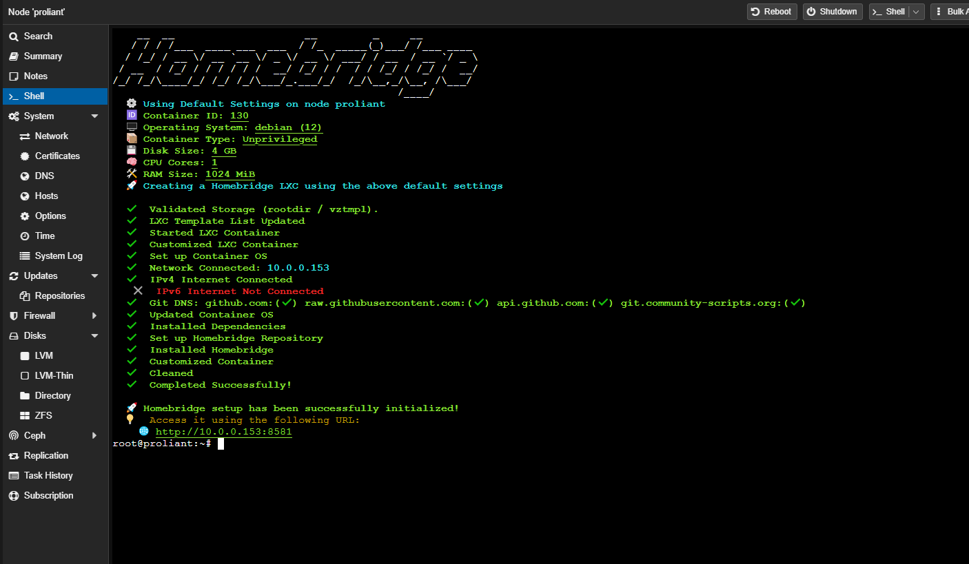The image size is (969, 564).
Task: Click the Replication icon in sidebar
Action: click(x=13, y=456)
